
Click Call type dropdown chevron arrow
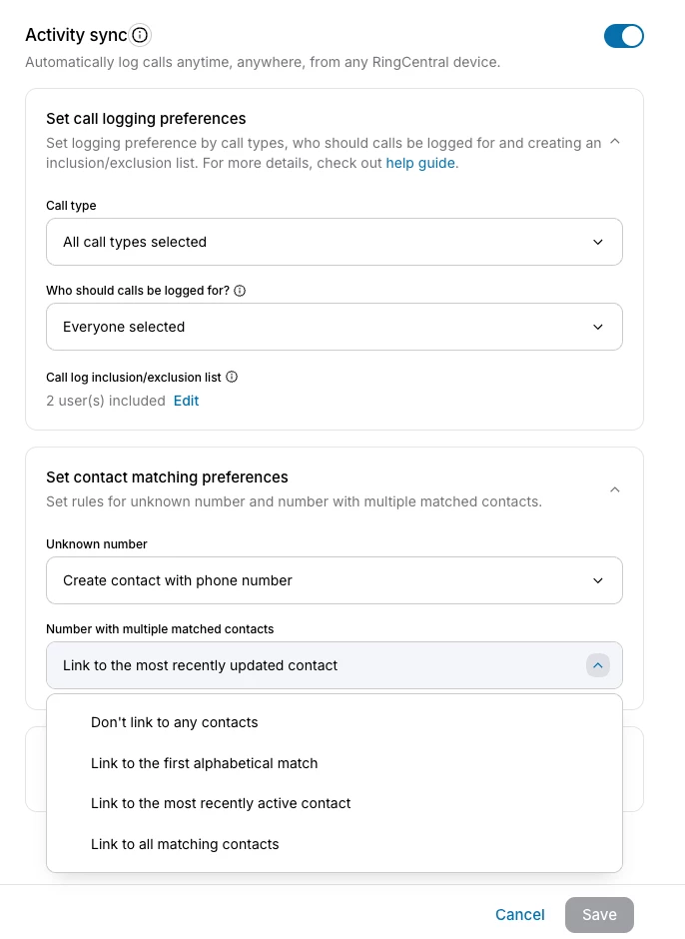pyautogui.click(x=597, y=242)
